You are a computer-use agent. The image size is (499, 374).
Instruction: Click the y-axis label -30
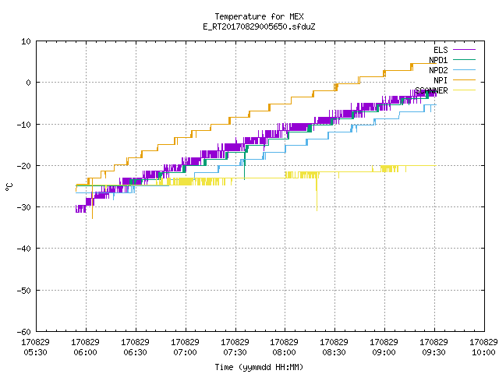point(24,207)
